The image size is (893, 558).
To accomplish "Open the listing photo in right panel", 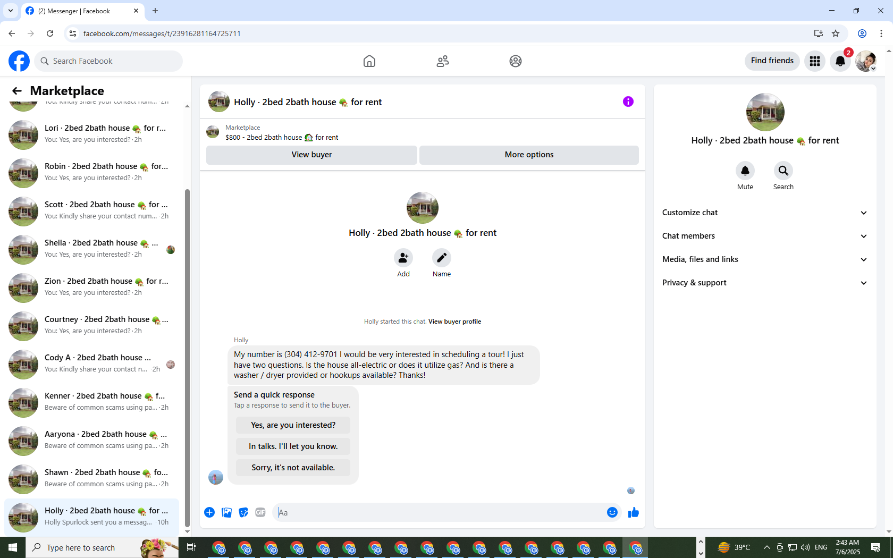I will tap(765, 112).
